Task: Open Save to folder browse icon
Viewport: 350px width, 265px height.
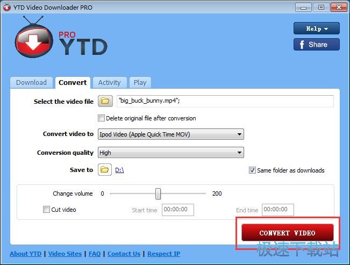Action: [105, 170]
